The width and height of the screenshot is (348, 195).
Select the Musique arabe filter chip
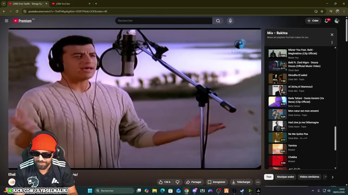[x=285, y=177]
